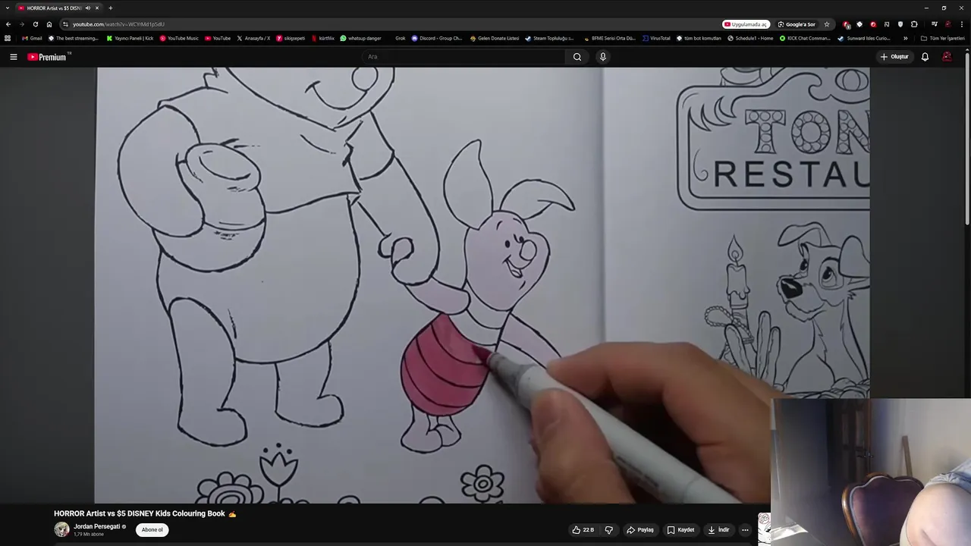Open the Tüm Yer İşaretleri folder
971x546 pixels.
click(x=943, y=38)
